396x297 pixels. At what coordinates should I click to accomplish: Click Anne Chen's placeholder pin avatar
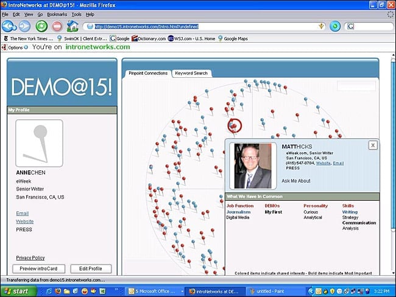coord(39,143)
